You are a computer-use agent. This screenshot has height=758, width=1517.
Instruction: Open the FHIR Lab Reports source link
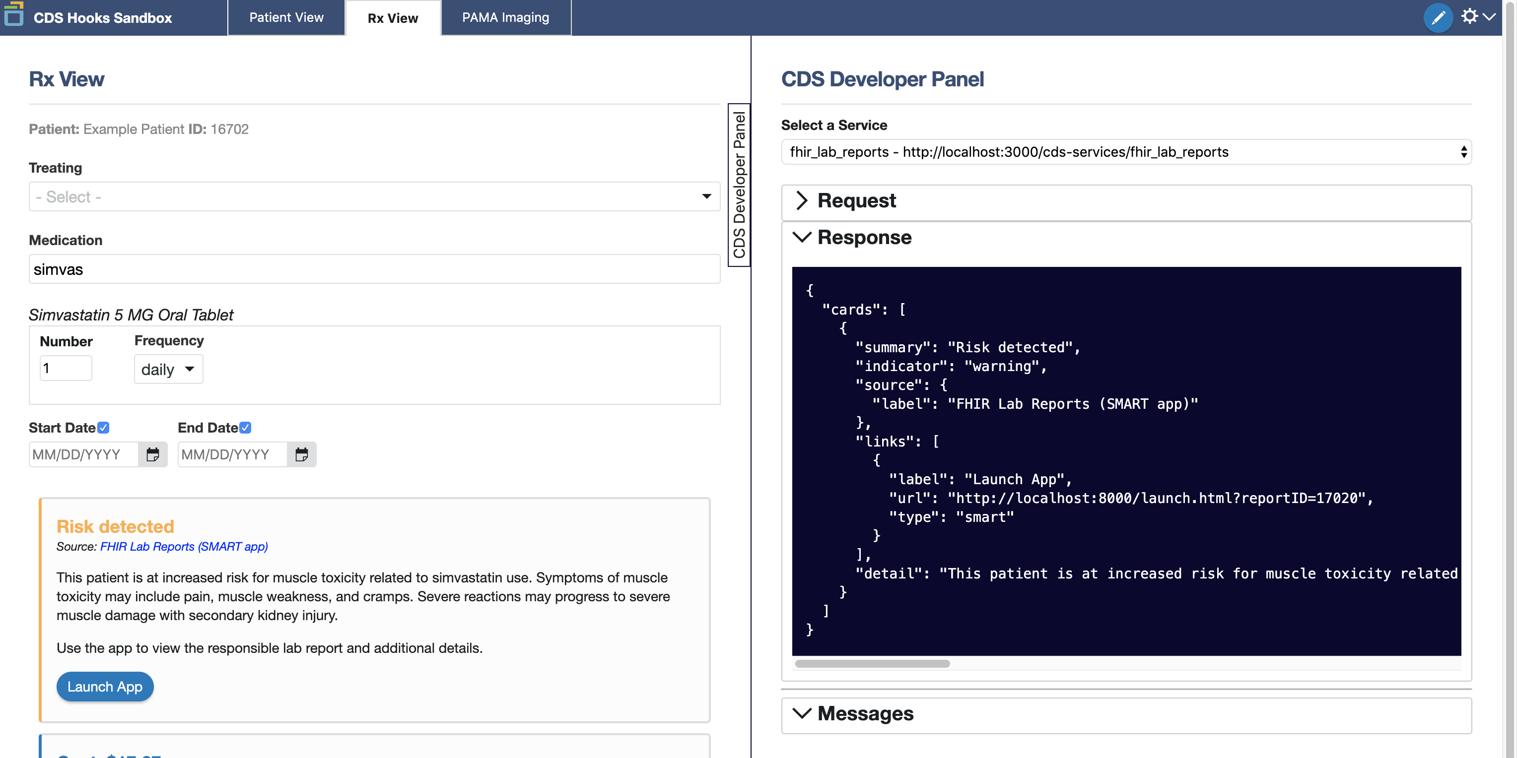click(184, 547)
